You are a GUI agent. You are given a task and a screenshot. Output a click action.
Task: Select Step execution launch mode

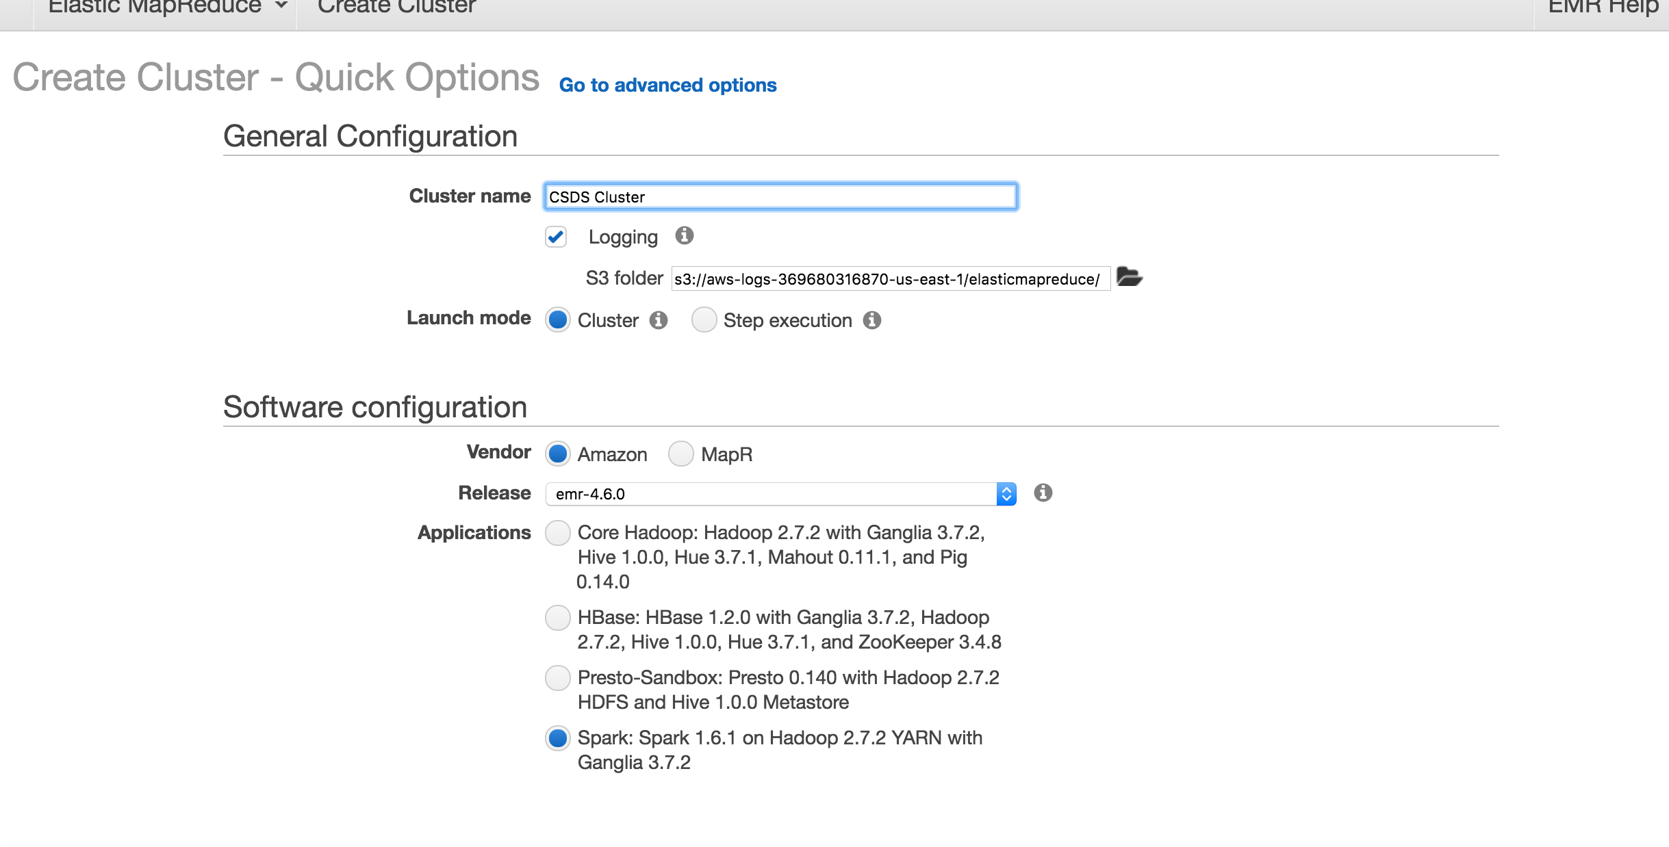(x=704, y=320)
